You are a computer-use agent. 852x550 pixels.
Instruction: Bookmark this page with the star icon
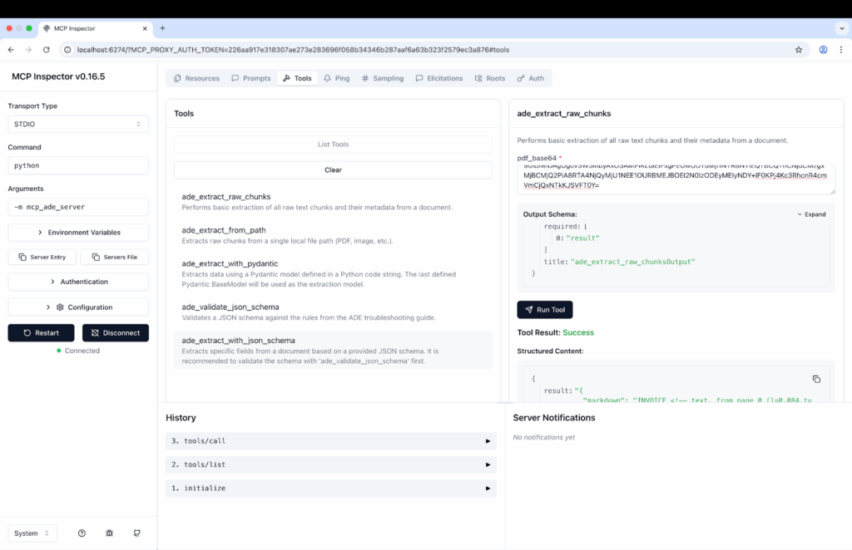pos(799,50)
